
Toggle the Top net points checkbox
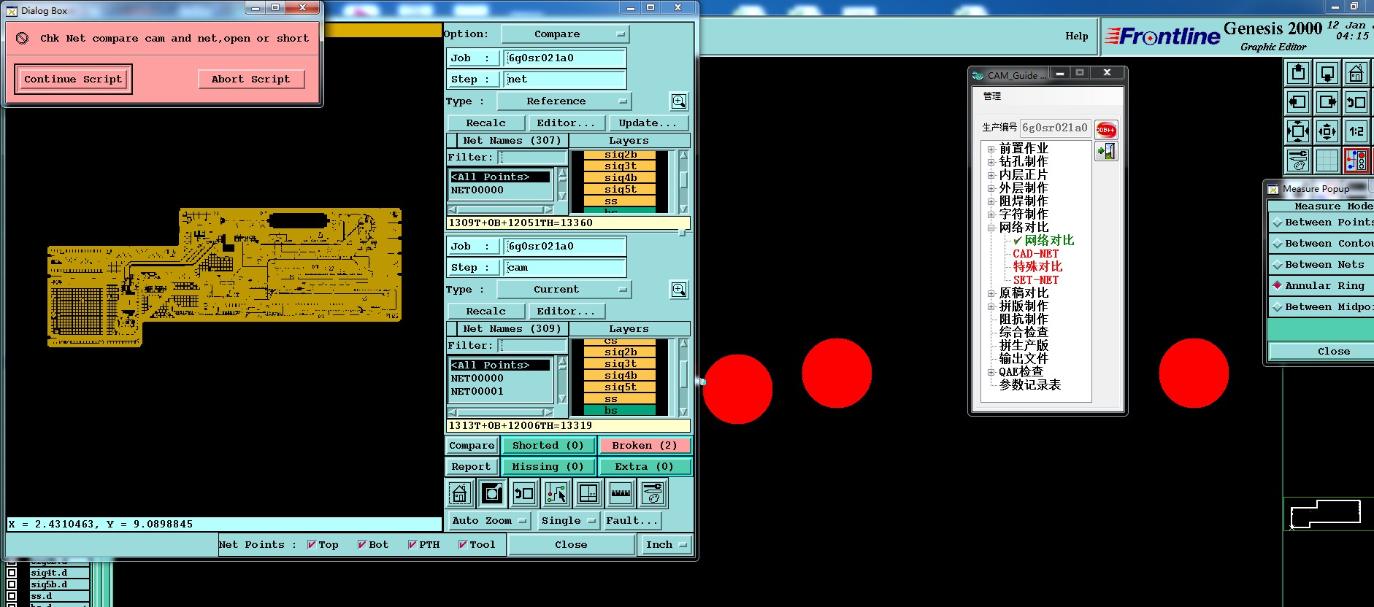tap(312, 545)
